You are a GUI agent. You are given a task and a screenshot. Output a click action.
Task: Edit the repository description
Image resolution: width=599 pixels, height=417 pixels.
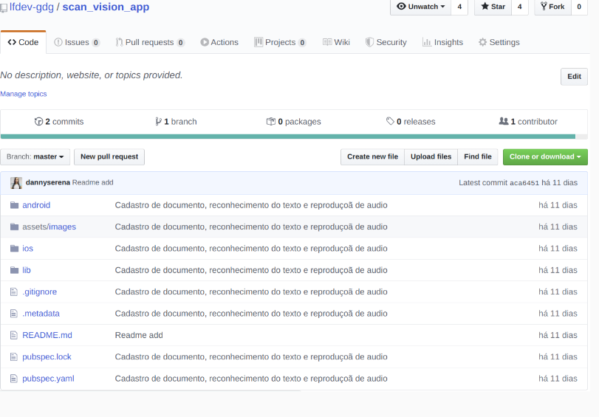pyautogui.click(x=574, y=77)
